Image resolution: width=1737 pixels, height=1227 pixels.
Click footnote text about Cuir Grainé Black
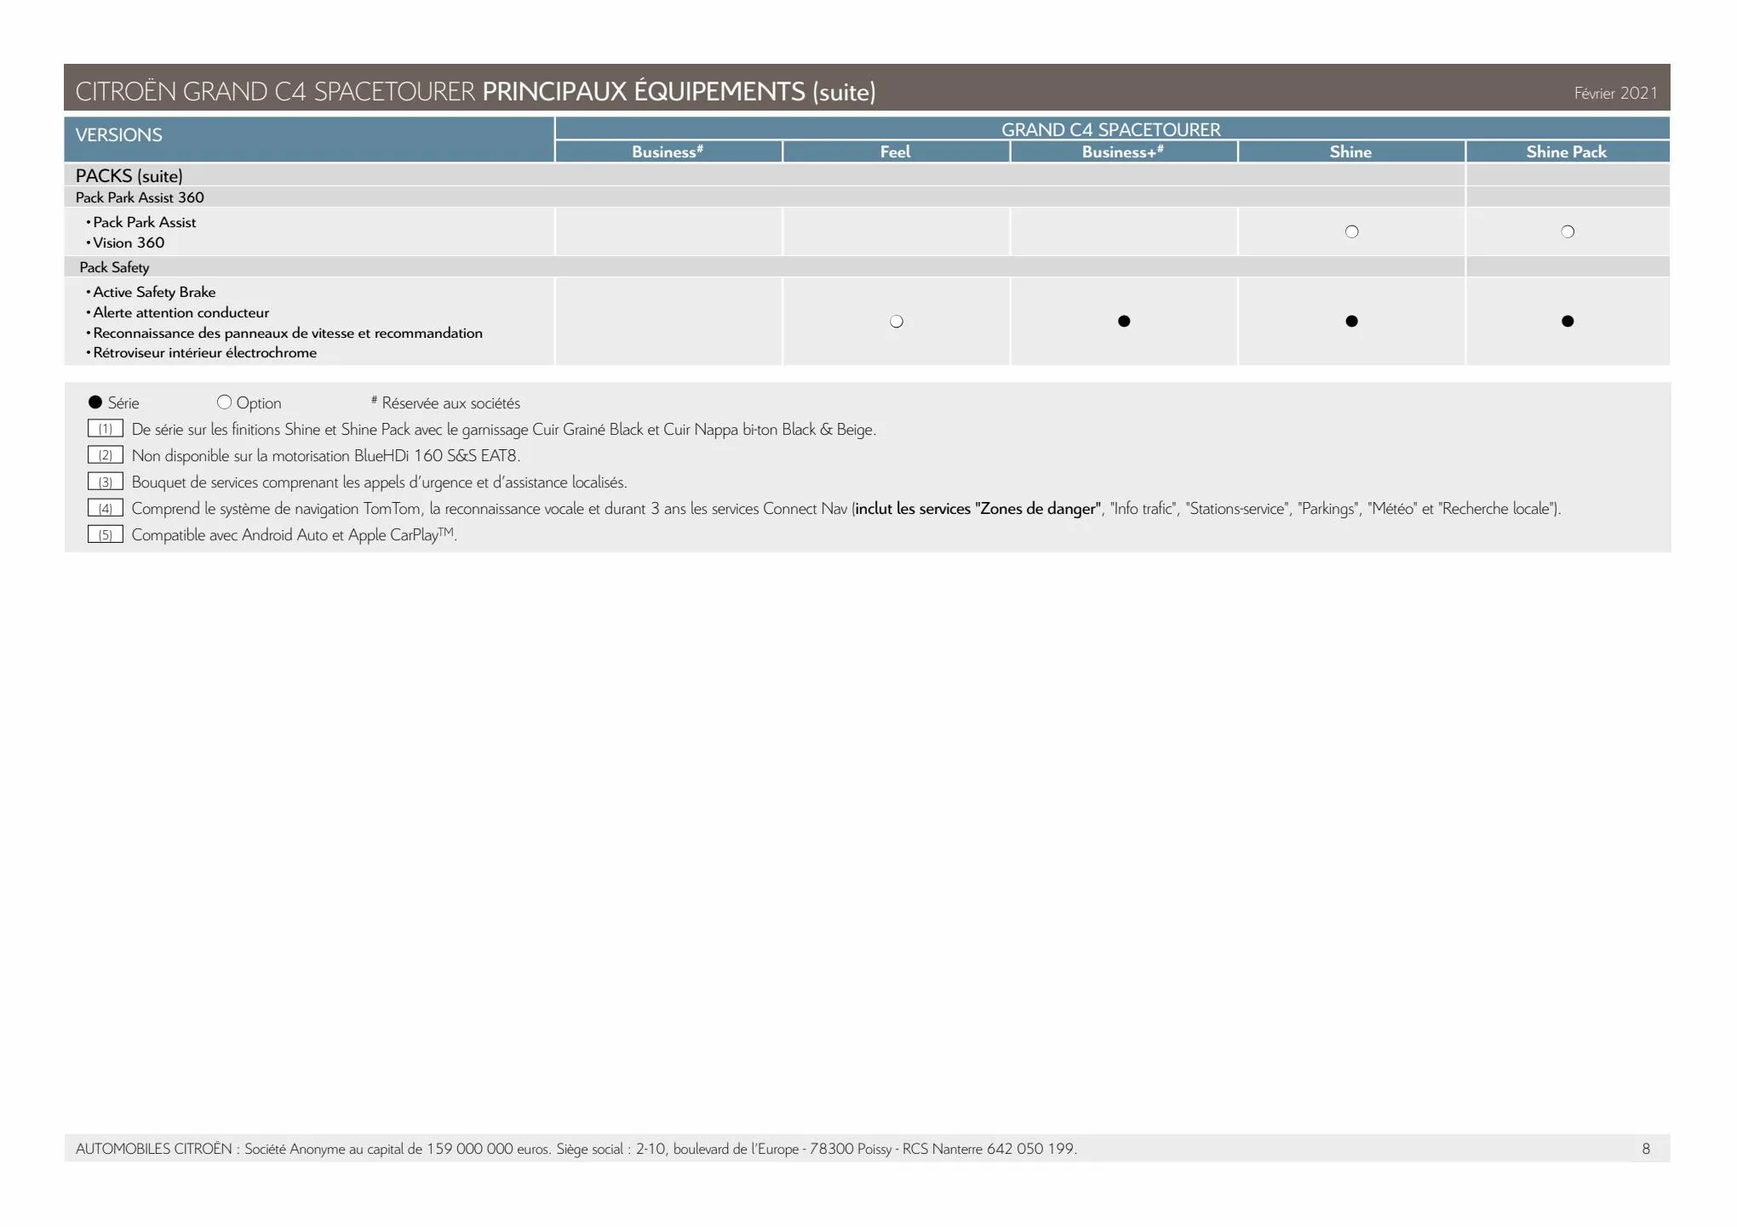click(x=504, y=429)
